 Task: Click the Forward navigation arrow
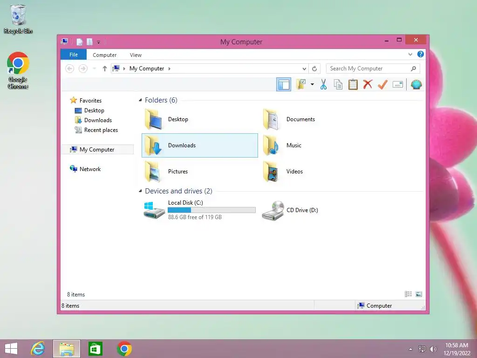click(x=83, y=69)
